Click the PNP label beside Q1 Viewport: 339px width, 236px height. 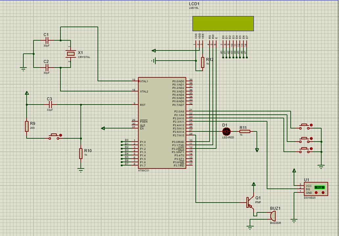coord(258,202)
